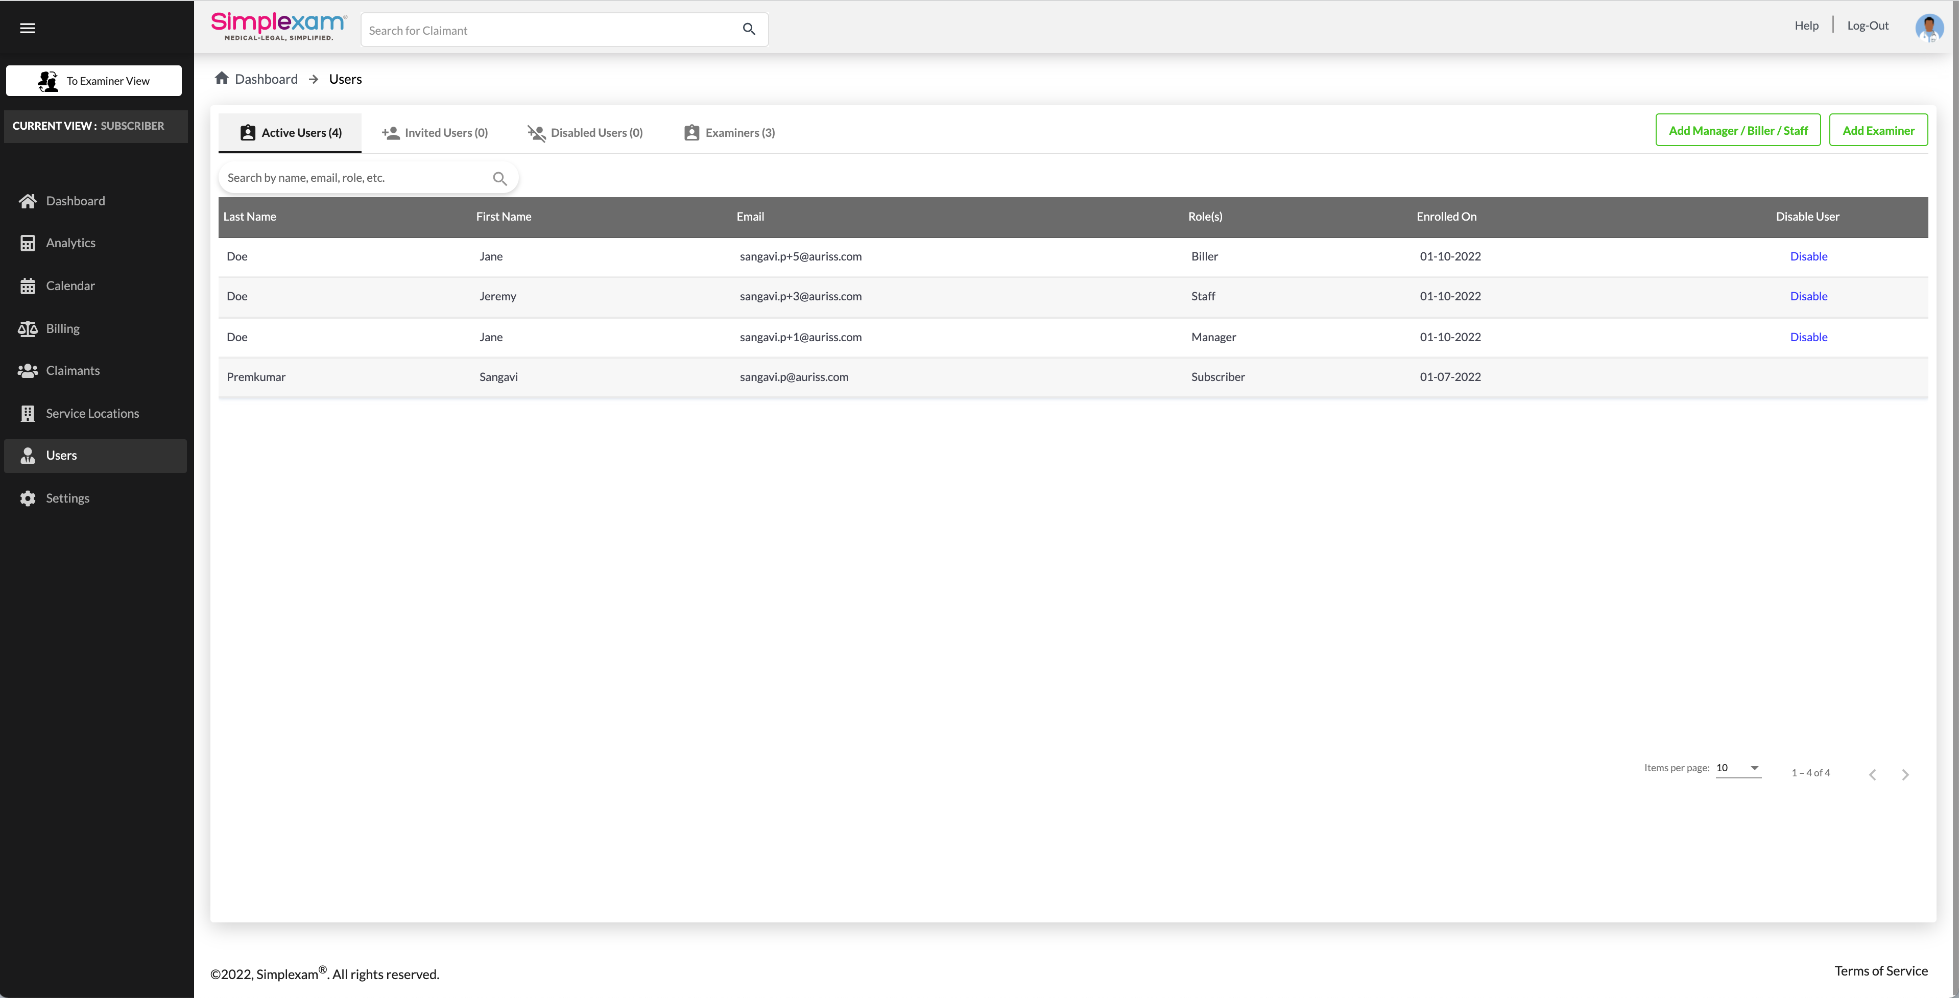Open Service Locations in sidebar
1959x998 pixels.
[92, 413]
